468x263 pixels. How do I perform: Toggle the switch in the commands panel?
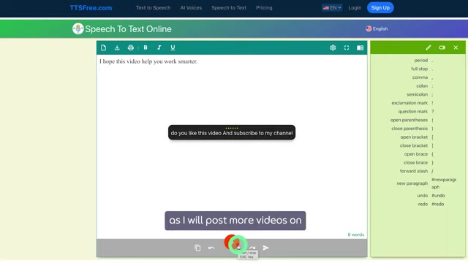coord(442,47)
